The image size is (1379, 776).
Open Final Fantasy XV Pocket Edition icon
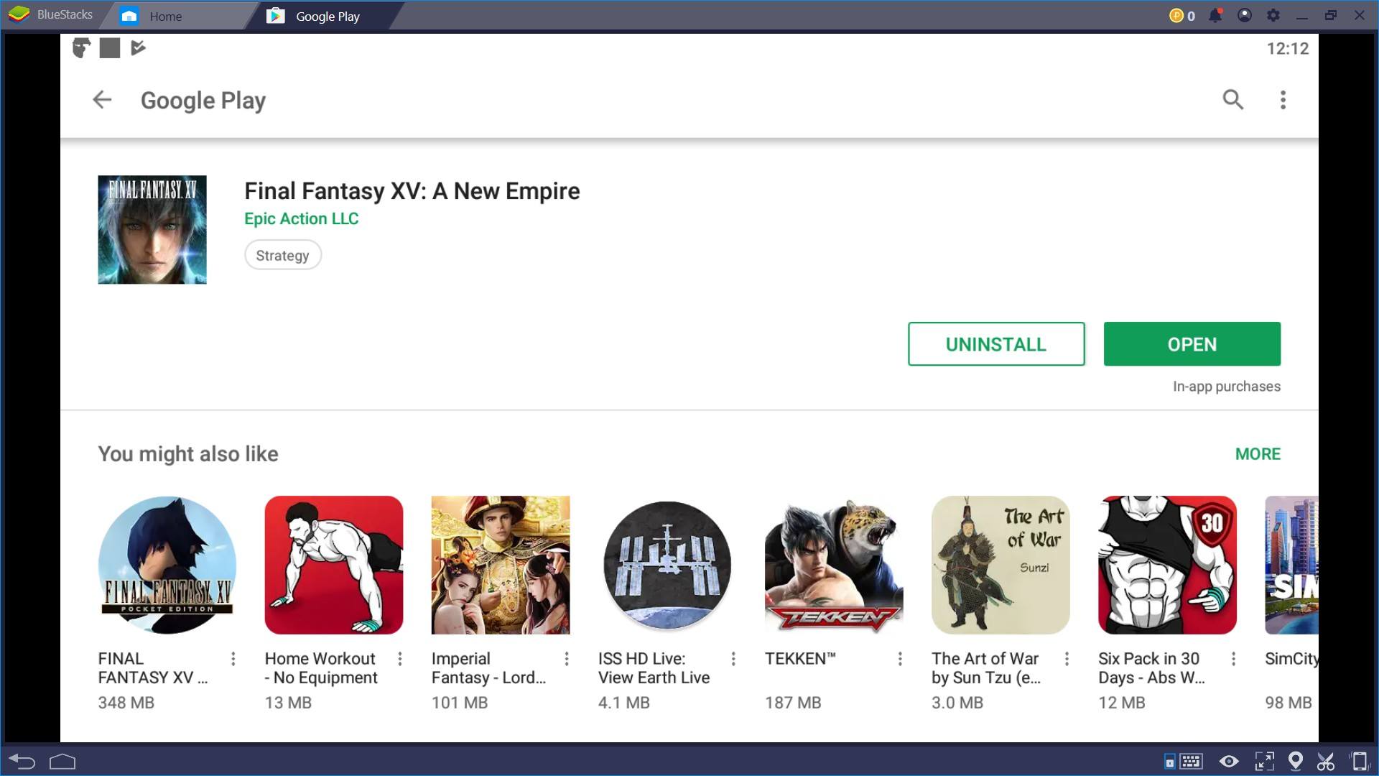click(x=167, y=565)
